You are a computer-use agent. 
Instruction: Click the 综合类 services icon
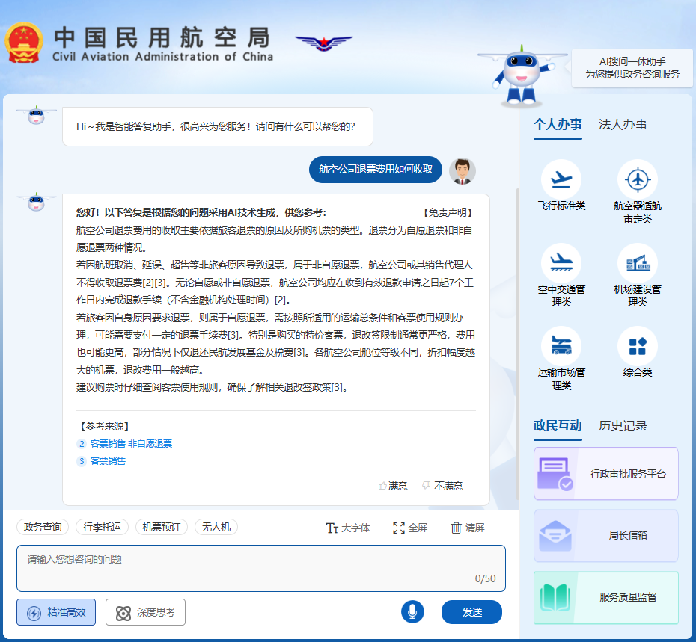[637, 353]
